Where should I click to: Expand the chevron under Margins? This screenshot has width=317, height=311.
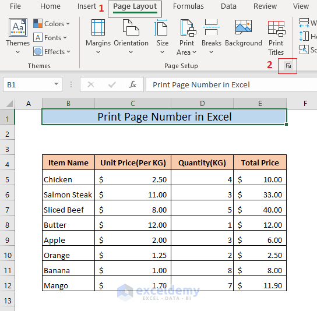[98, 52]
